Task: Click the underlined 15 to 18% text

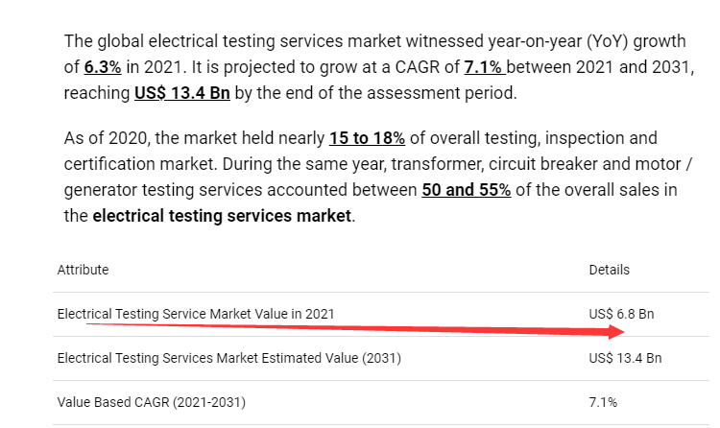Action: pos(367,138)
